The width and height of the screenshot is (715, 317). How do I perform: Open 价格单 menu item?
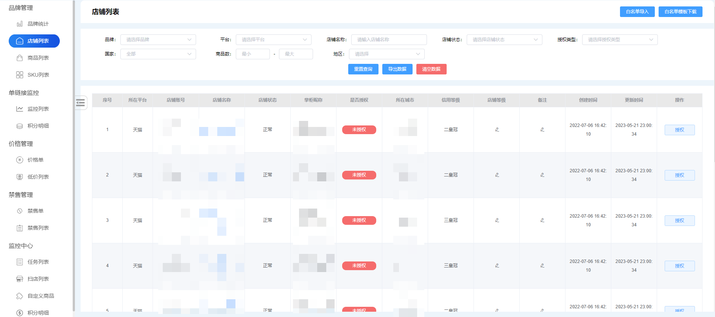click(35, 160)
